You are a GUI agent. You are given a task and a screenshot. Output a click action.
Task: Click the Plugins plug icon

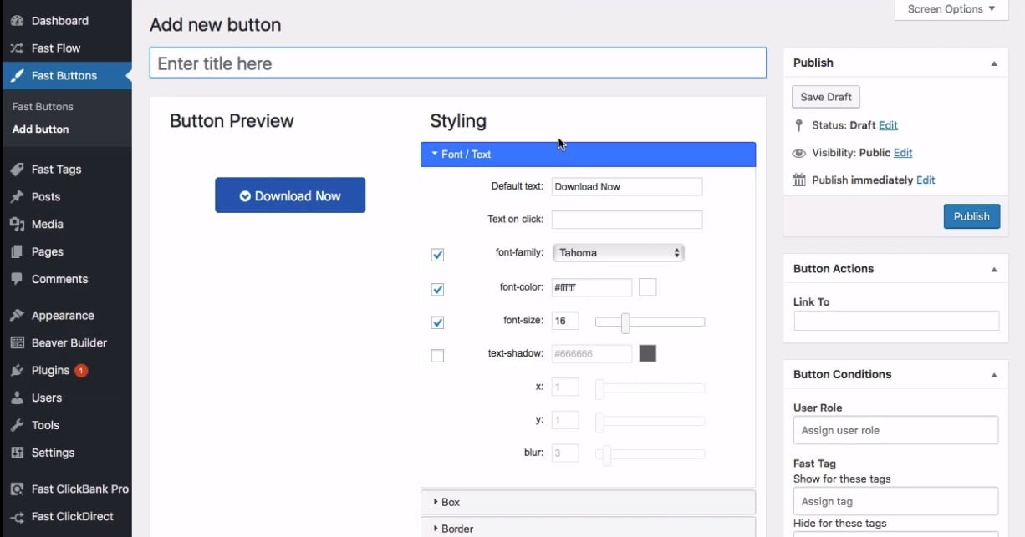click(x=17, y=371)
